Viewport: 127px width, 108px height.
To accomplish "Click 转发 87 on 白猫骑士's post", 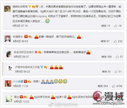I will tap(105, 41).
